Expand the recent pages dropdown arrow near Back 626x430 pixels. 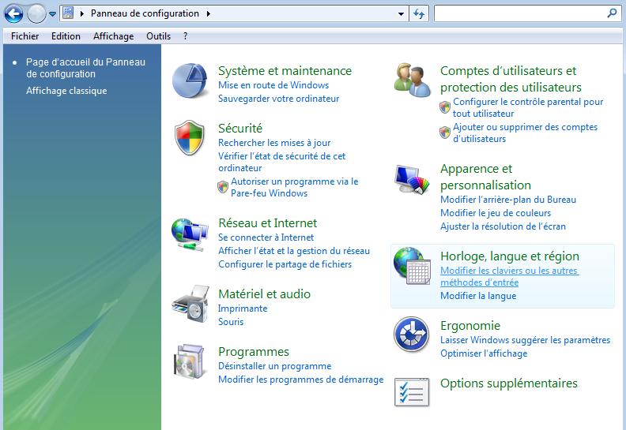[53, 14]
